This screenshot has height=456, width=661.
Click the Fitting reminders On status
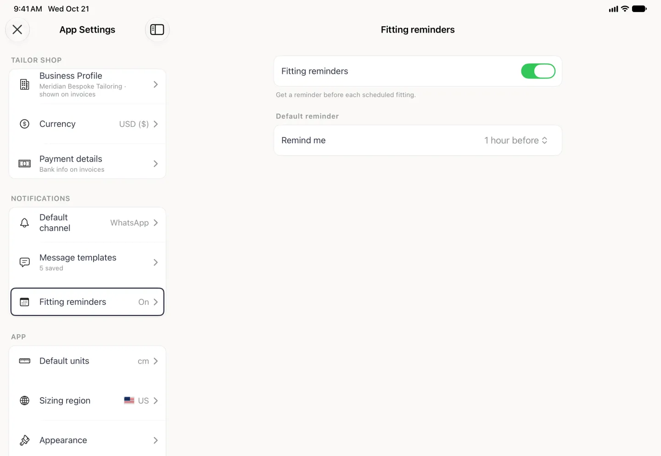[x=144, y=302]
